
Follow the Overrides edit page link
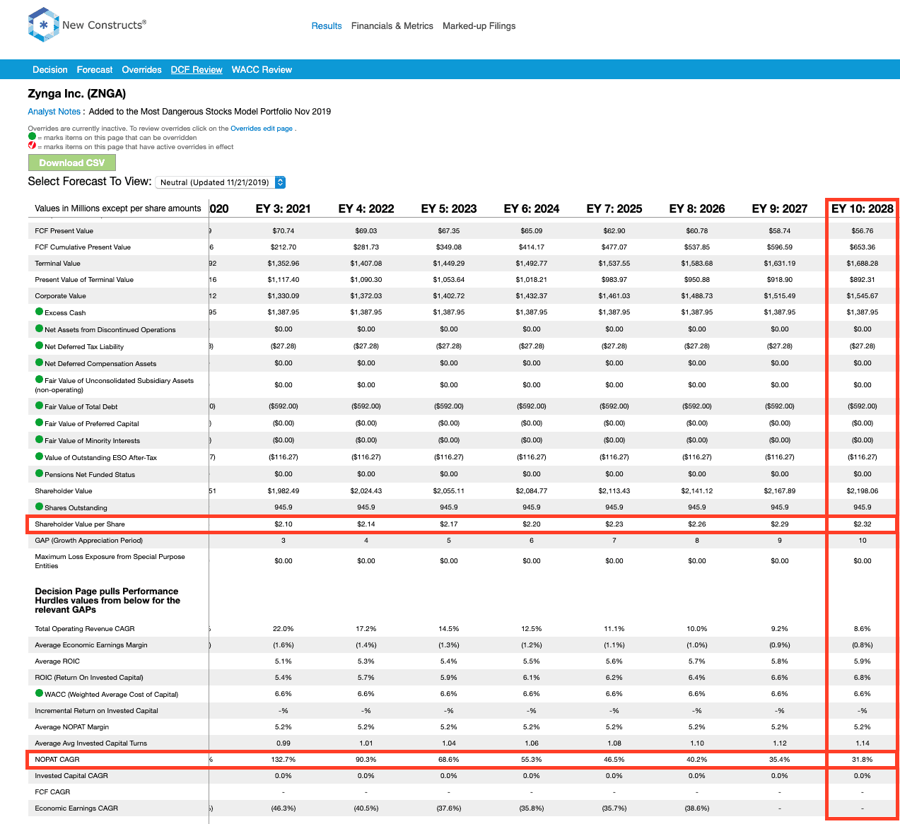click(262, 129)
